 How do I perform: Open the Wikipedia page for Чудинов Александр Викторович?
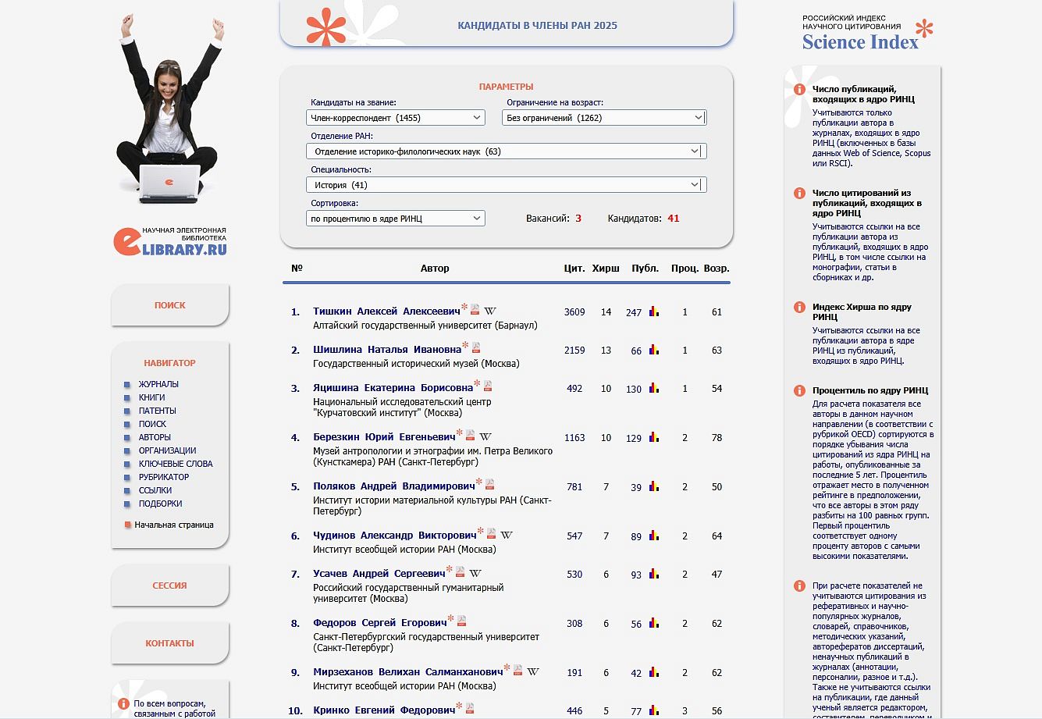tap(507, 535)
